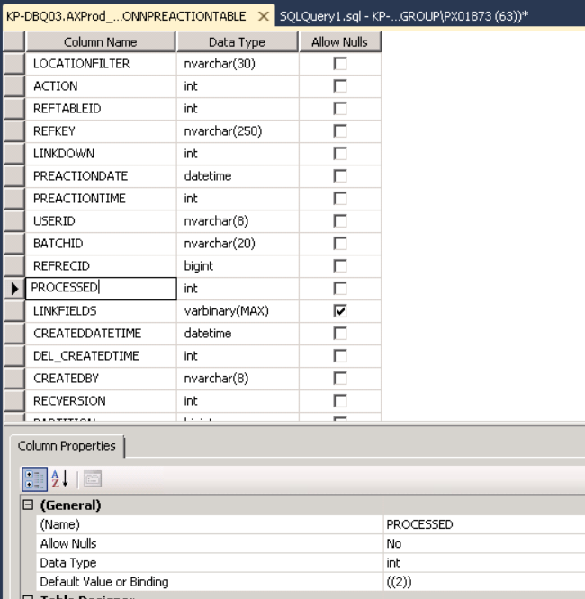Click the Data Type column header
This screenshot has height=599, width=585.
point(238,42)
